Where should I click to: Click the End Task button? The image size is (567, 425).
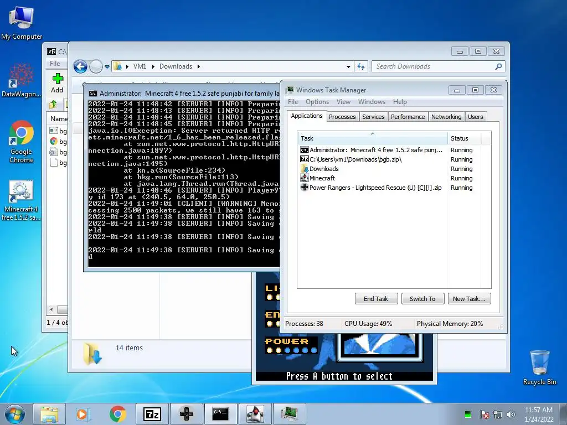pos(376,299)
